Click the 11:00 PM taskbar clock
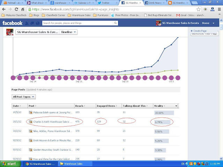The width and height of the screenshot is (223, 167). click(x=215, y=164)
